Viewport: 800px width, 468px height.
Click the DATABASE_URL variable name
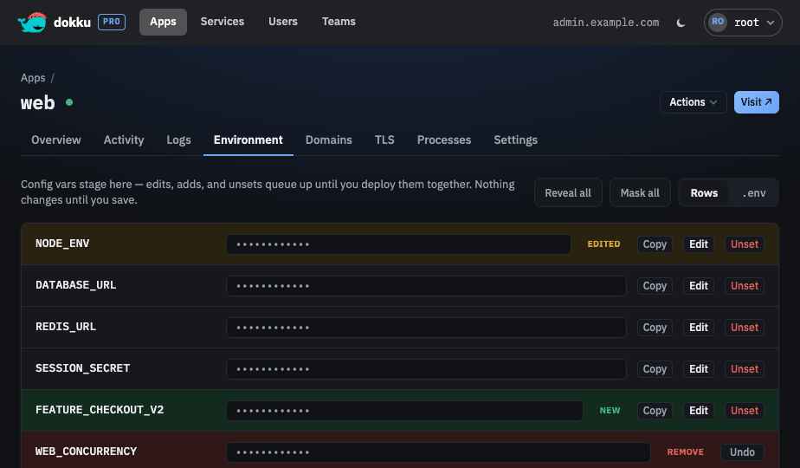[76, 285]
